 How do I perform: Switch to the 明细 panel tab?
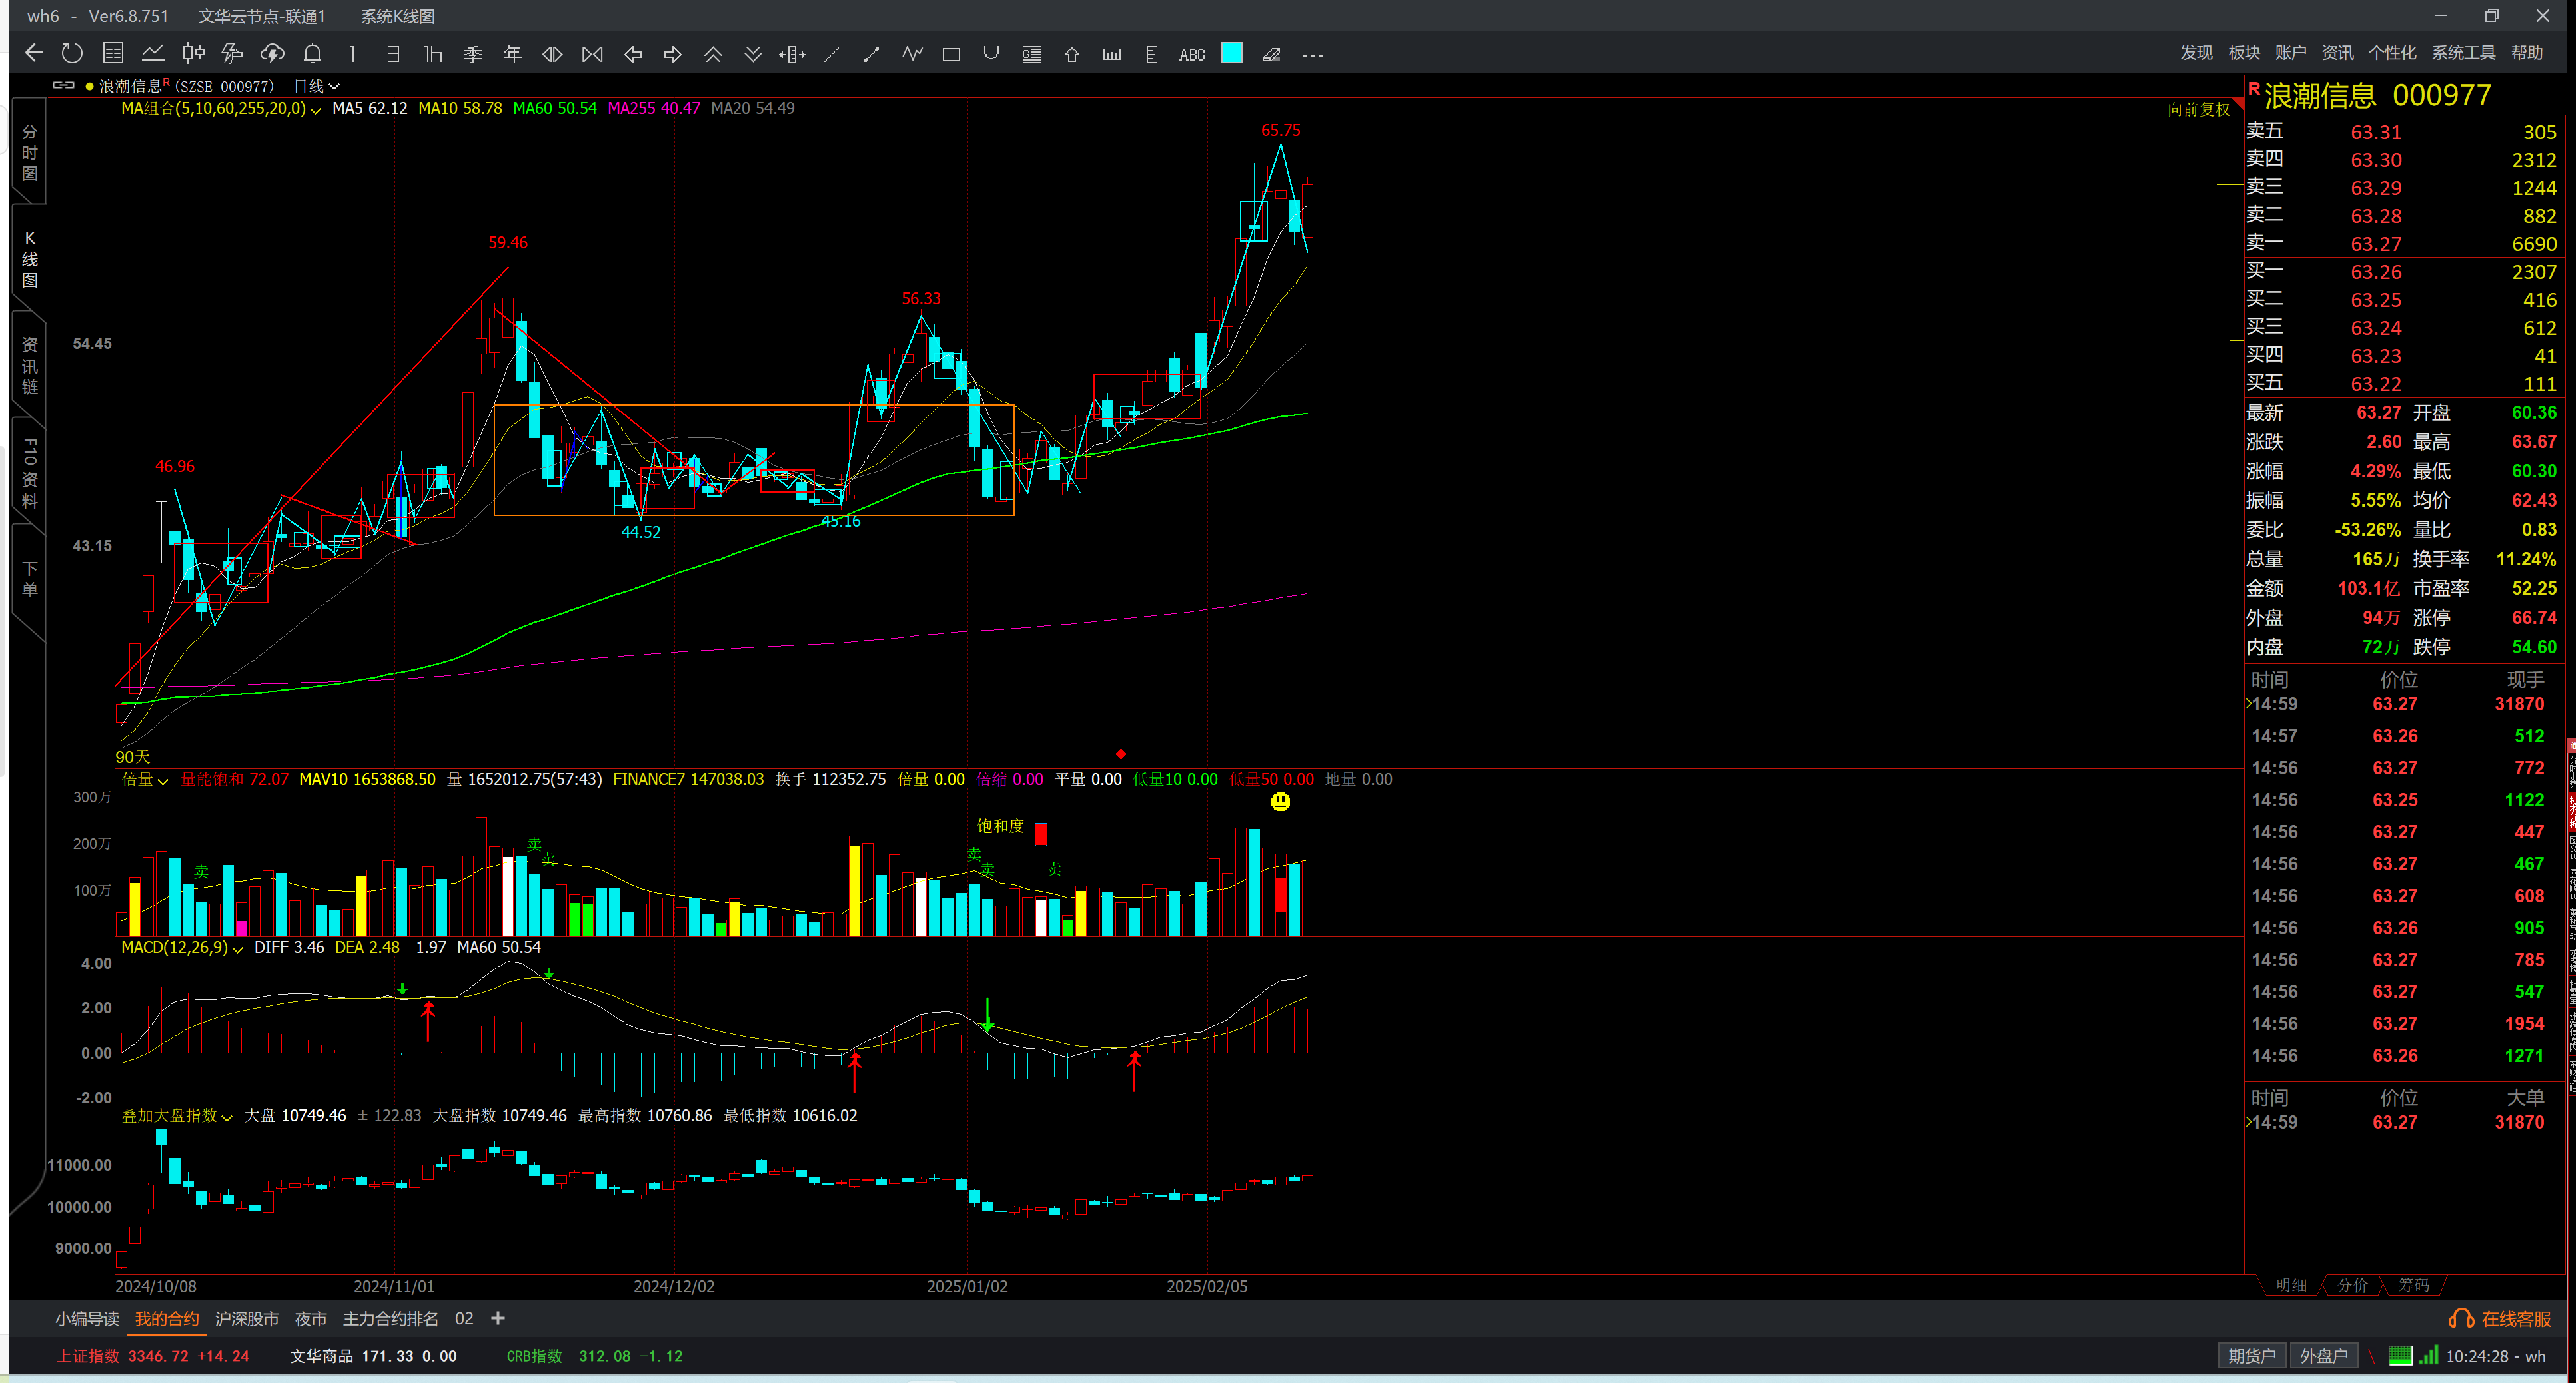tap(2291, 1285)
